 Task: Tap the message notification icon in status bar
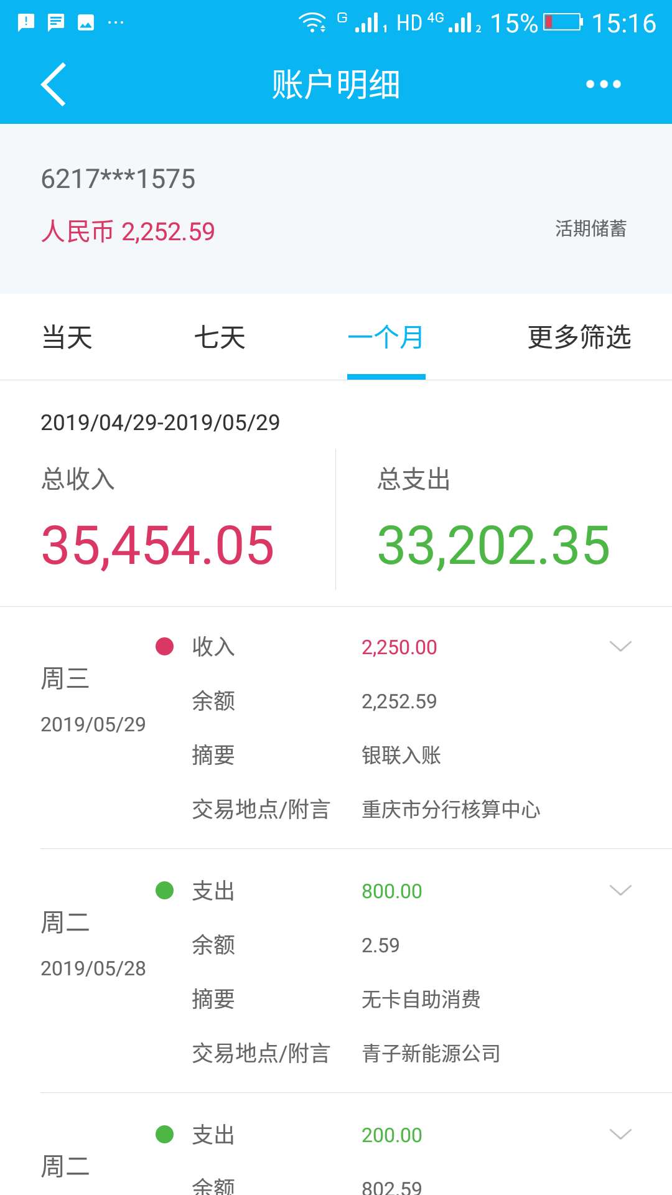pos(56,23)
